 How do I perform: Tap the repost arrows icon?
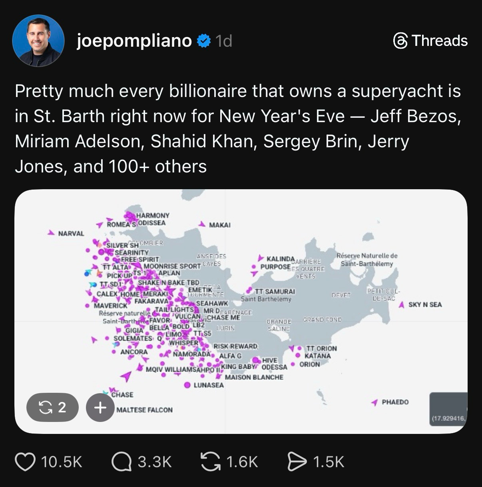pyautogui.click(x=210, y=461)
